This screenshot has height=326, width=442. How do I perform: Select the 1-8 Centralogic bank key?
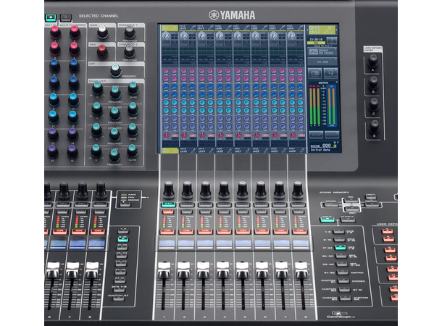338,232
